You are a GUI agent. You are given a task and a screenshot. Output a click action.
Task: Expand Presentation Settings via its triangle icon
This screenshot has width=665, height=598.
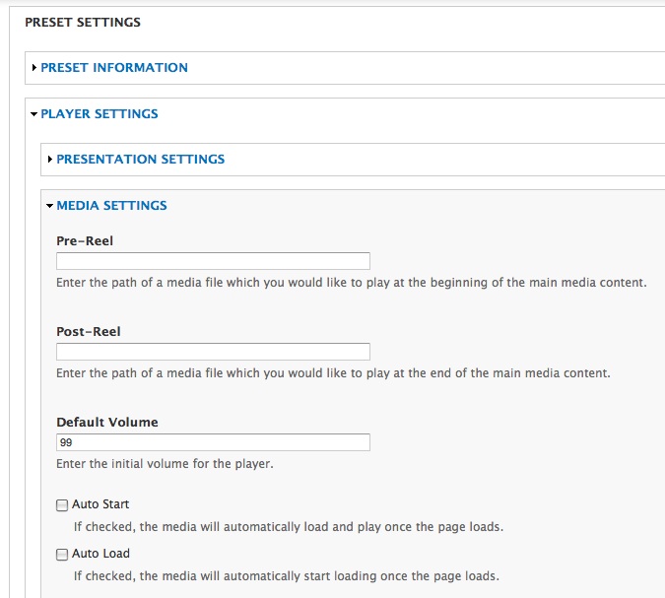pos(50,159)
